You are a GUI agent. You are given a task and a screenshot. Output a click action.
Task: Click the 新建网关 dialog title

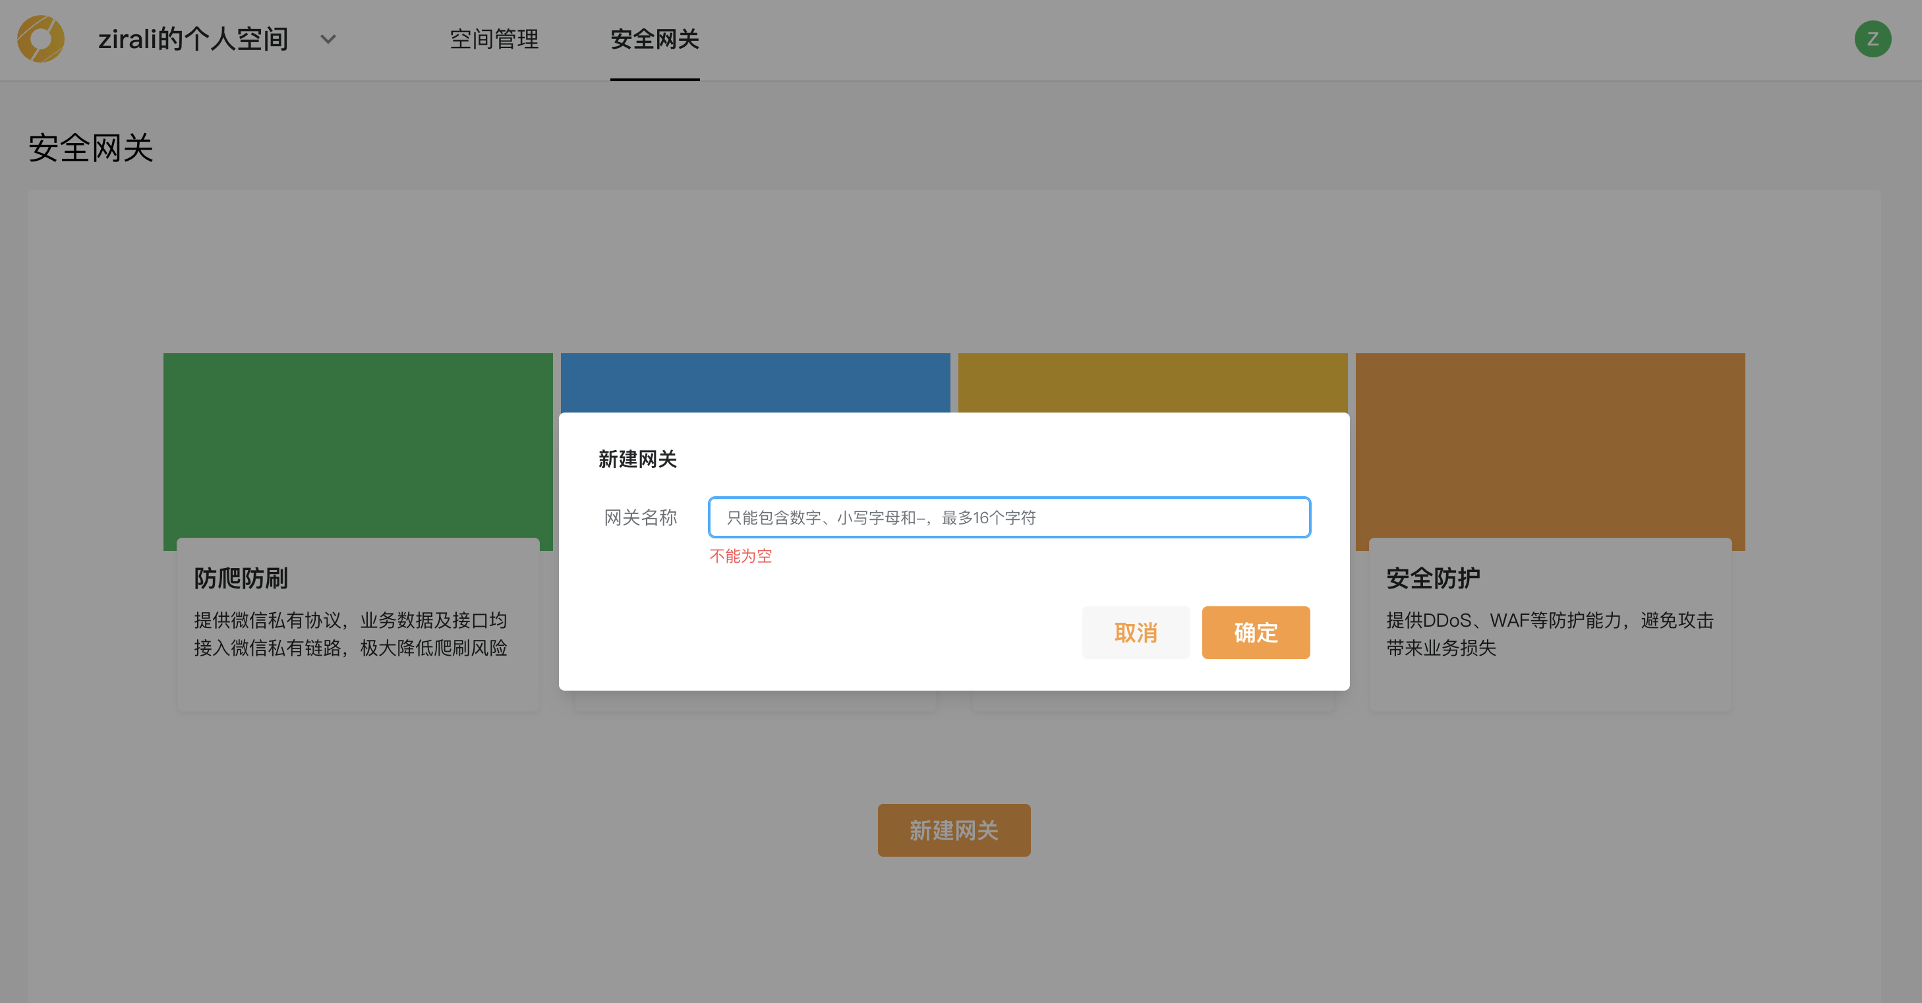[x=637, y=459]
